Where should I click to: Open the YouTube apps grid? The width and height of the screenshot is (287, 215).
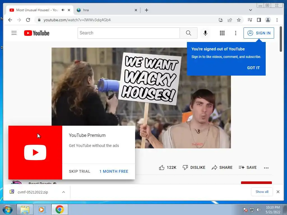[x=222, y=33]
